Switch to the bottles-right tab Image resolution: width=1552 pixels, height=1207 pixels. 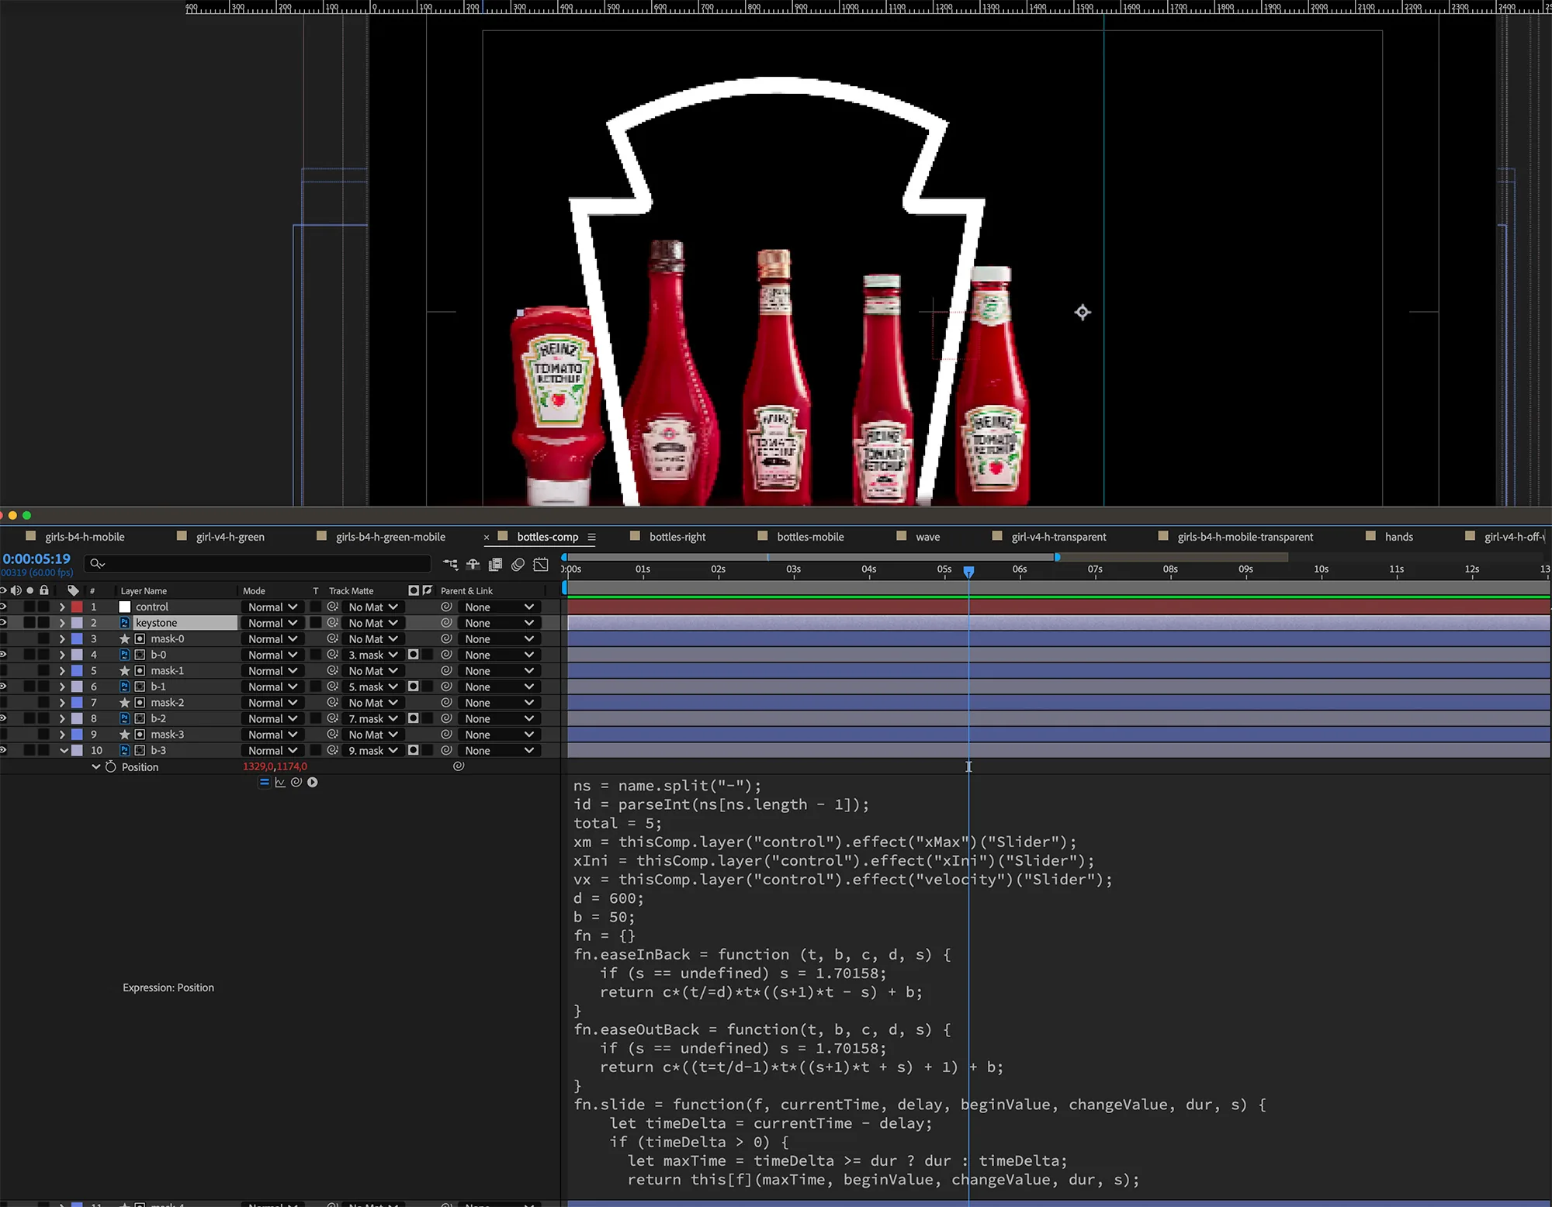(x=677, y=537)
